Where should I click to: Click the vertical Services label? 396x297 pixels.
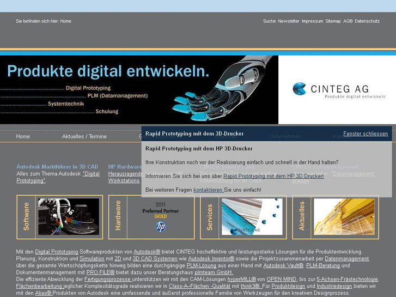210,217
